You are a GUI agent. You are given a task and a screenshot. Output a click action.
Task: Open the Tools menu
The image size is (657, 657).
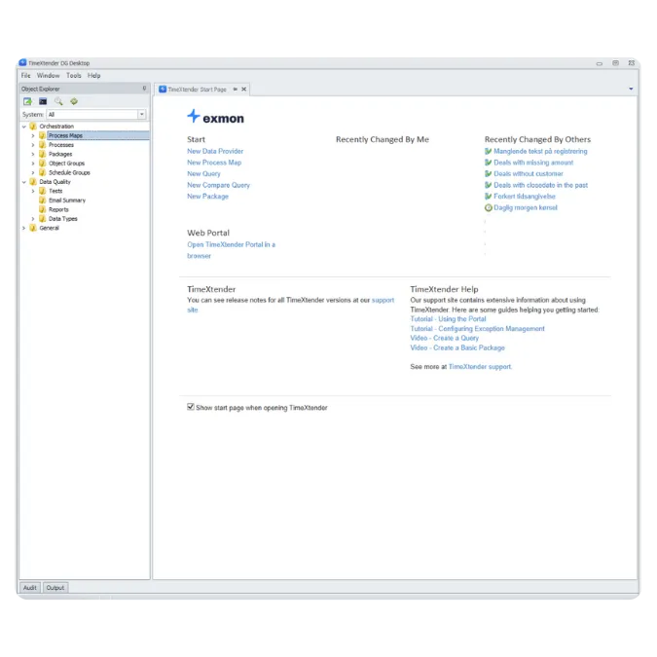74,75
